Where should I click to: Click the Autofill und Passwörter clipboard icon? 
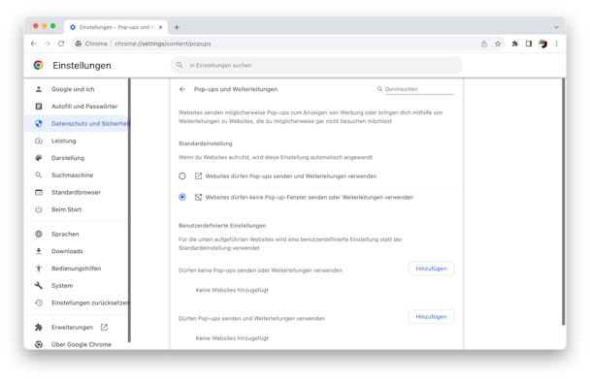[39, 107]
